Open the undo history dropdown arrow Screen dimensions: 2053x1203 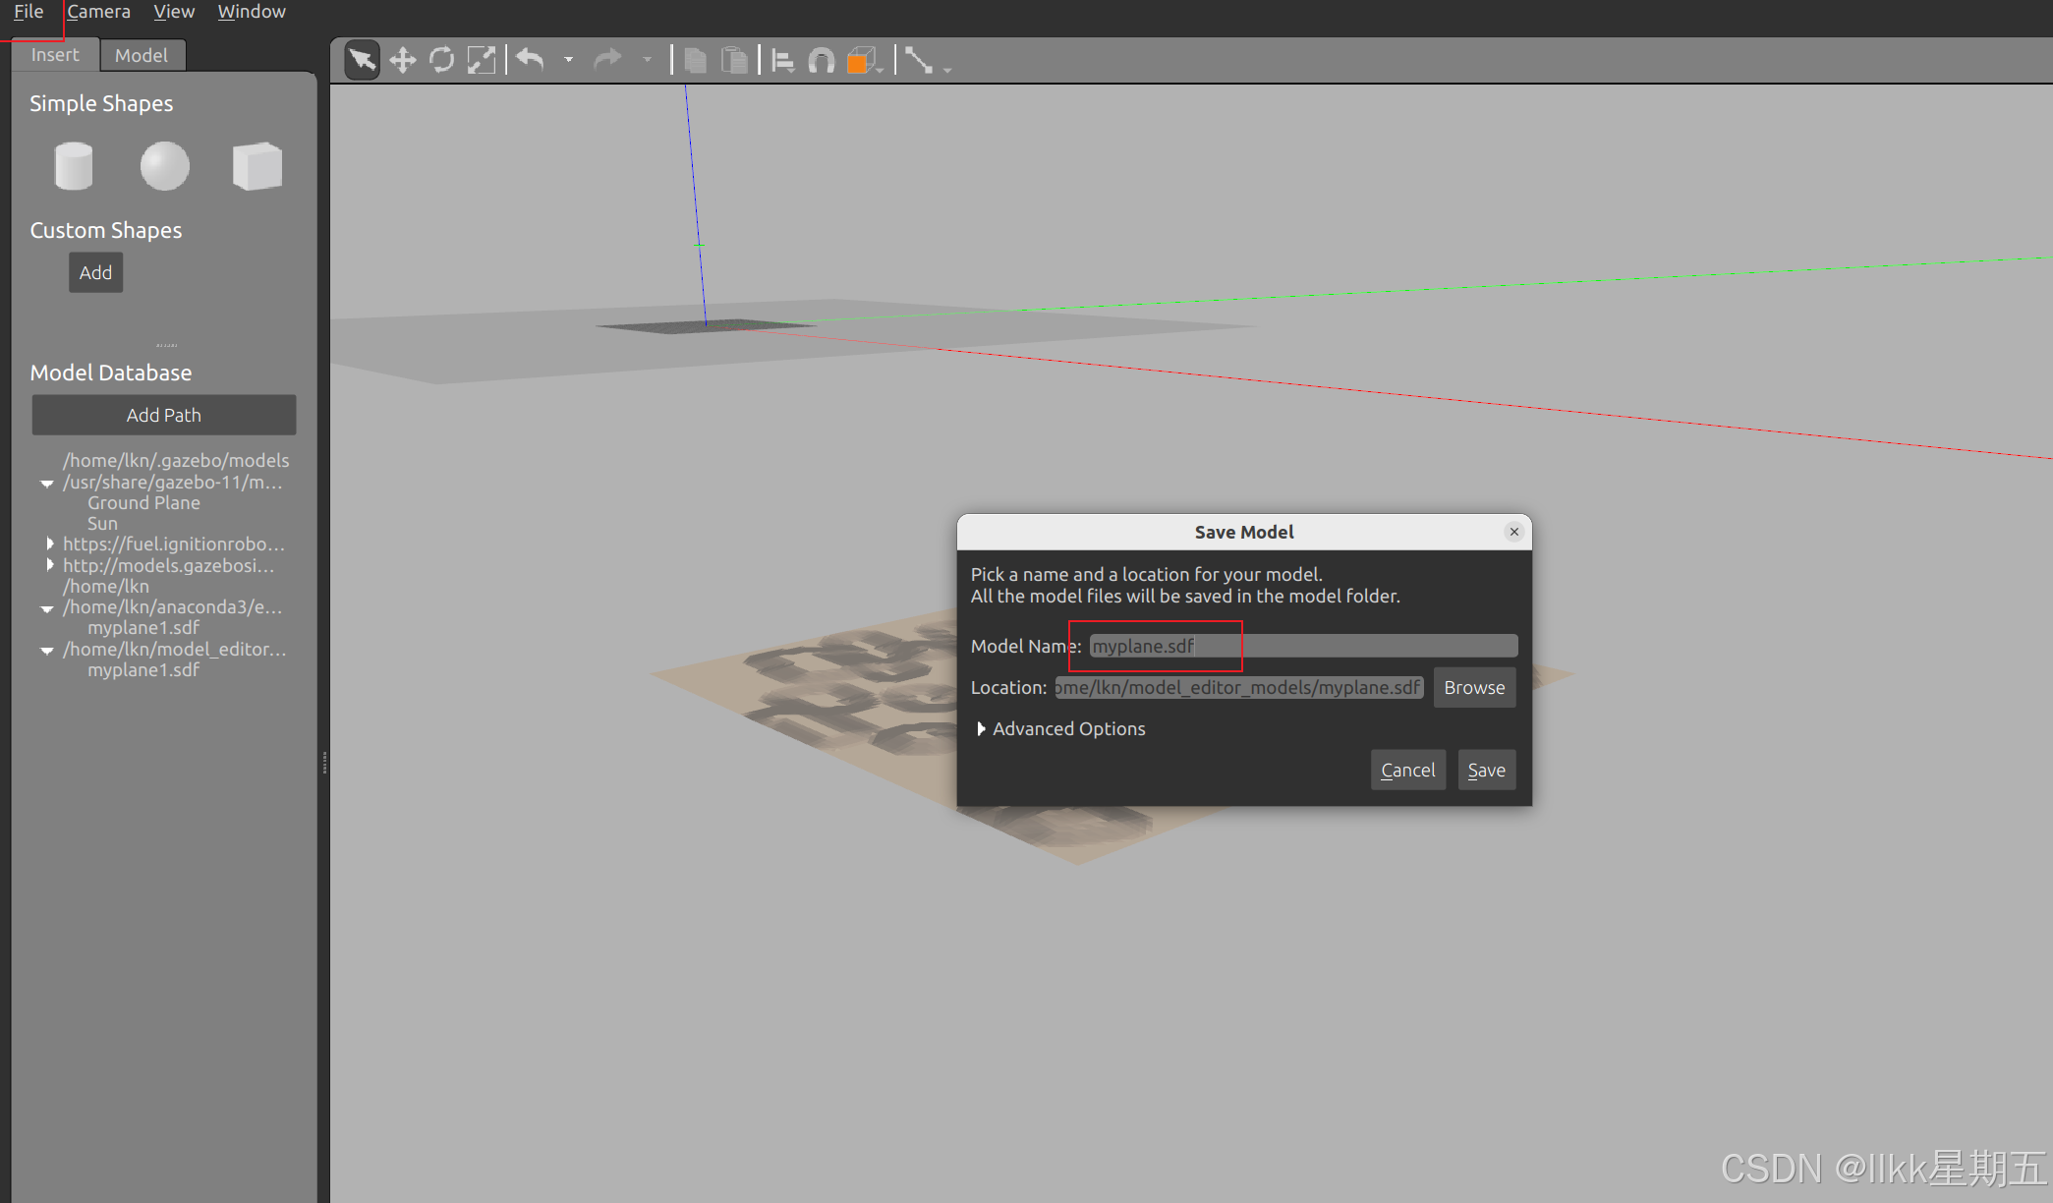568,61
